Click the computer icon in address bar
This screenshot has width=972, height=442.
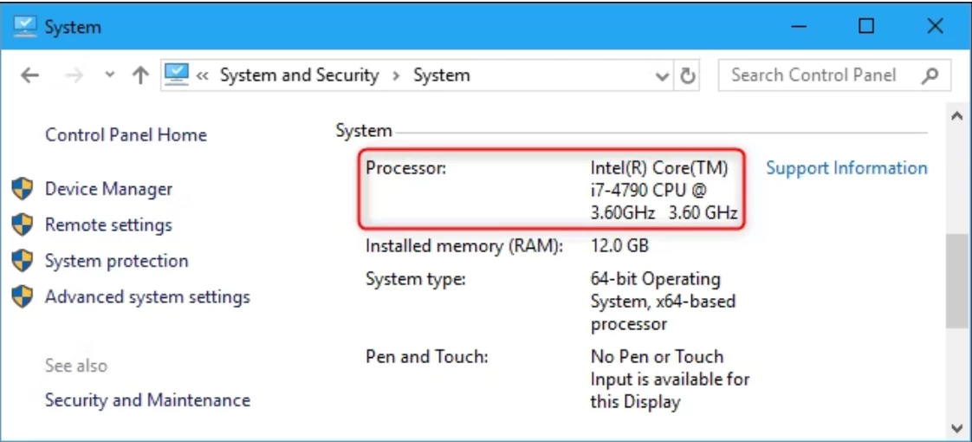click(x=177, y=75)
